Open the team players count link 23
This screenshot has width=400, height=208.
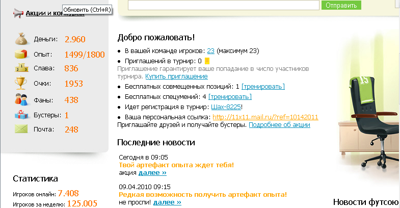[x=210, y=51]
